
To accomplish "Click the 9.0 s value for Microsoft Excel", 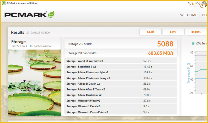I will click(146, 106).
